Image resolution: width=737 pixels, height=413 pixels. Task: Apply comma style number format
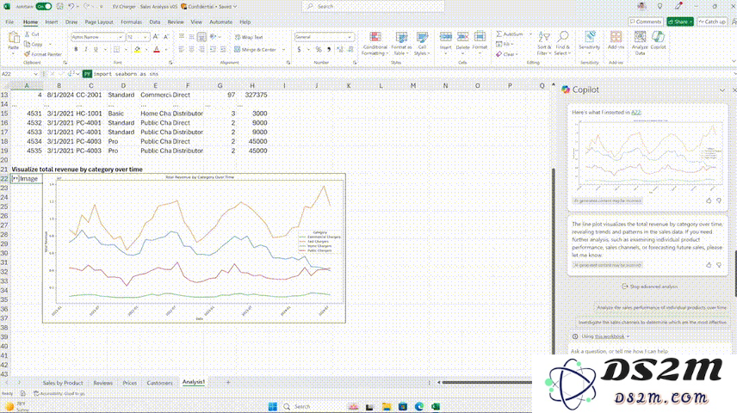pos(329,49)
